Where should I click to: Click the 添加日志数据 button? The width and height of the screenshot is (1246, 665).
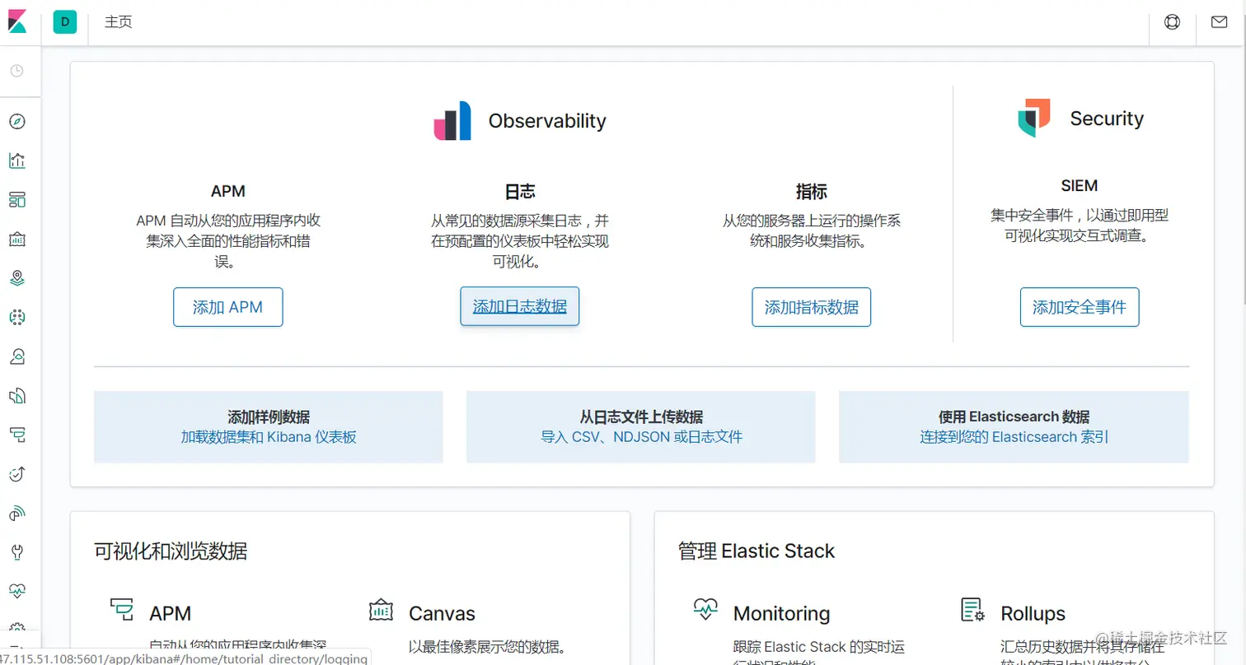click(x=520, y=306)
